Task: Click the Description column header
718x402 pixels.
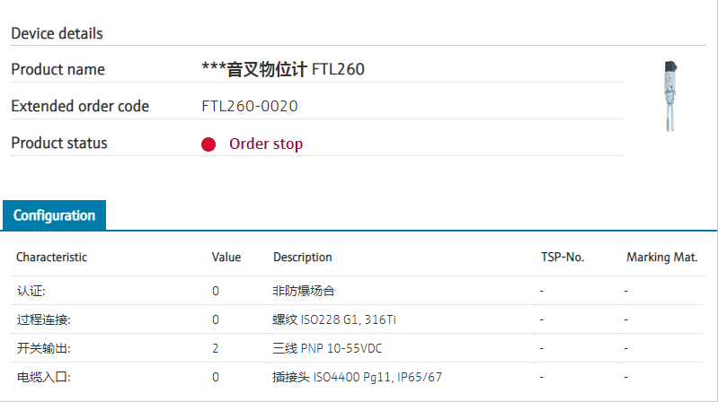Action: [x=303, y=258]
